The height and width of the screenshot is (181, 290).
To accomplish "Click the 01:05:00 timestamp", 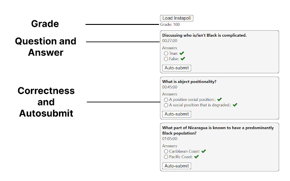I will (170, 139).
